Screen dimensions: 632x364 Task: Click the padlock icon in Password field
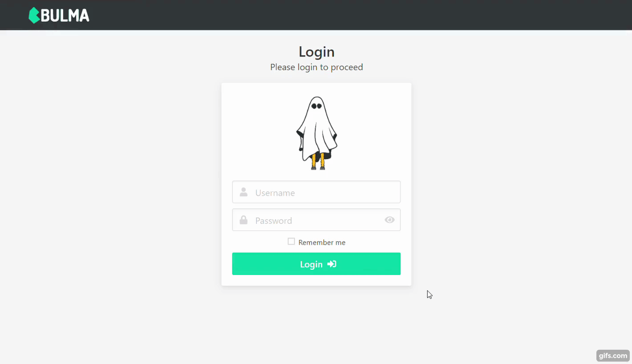243,220
